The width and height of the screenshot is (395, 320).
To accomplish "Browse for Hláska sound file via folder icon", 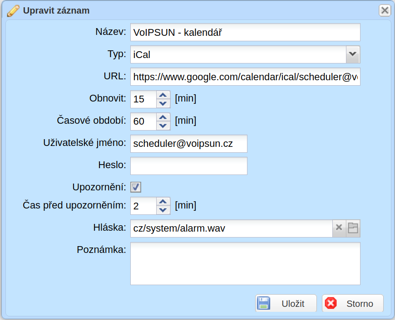I will click(x=353, y=228).
